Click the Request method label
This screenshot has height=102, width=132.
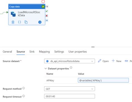12,89
